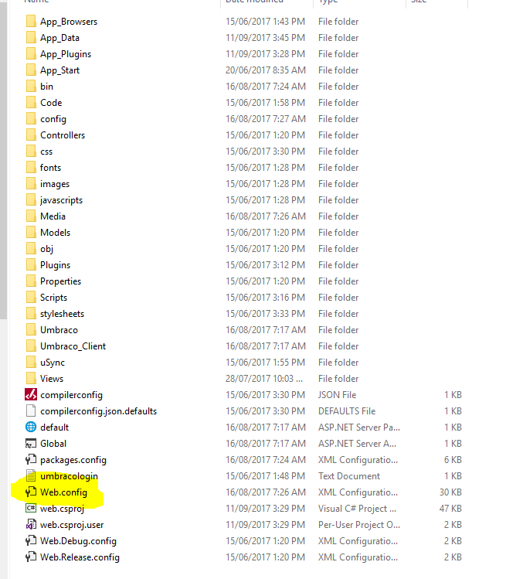The height and width of the screenshot is (579, 516).
Task: Select the App_Data folder icon
Action: [x=31, y=38]
